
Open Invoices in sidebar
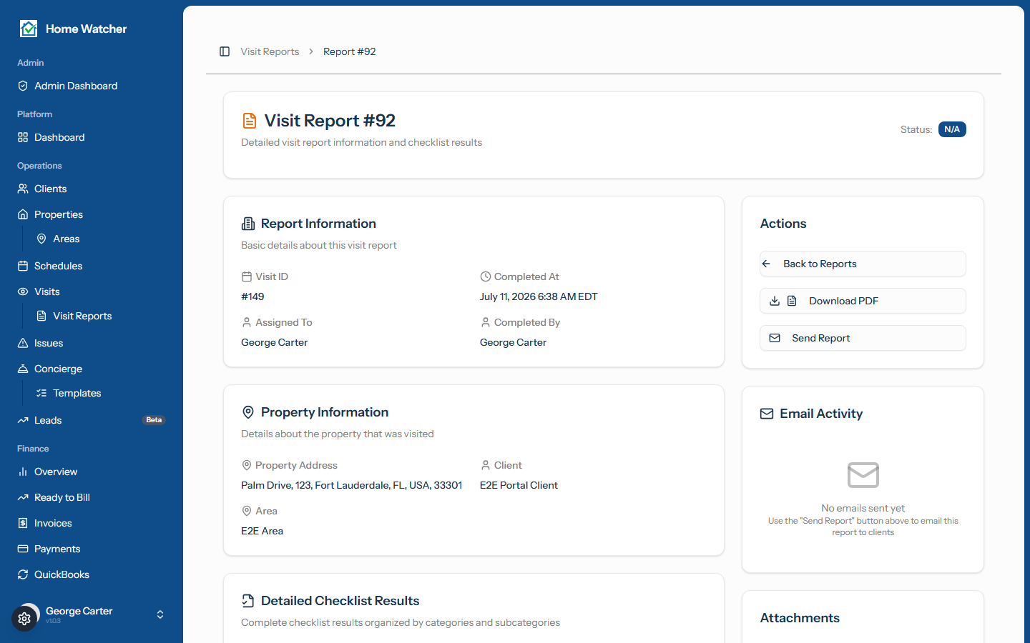pos(92,523)
